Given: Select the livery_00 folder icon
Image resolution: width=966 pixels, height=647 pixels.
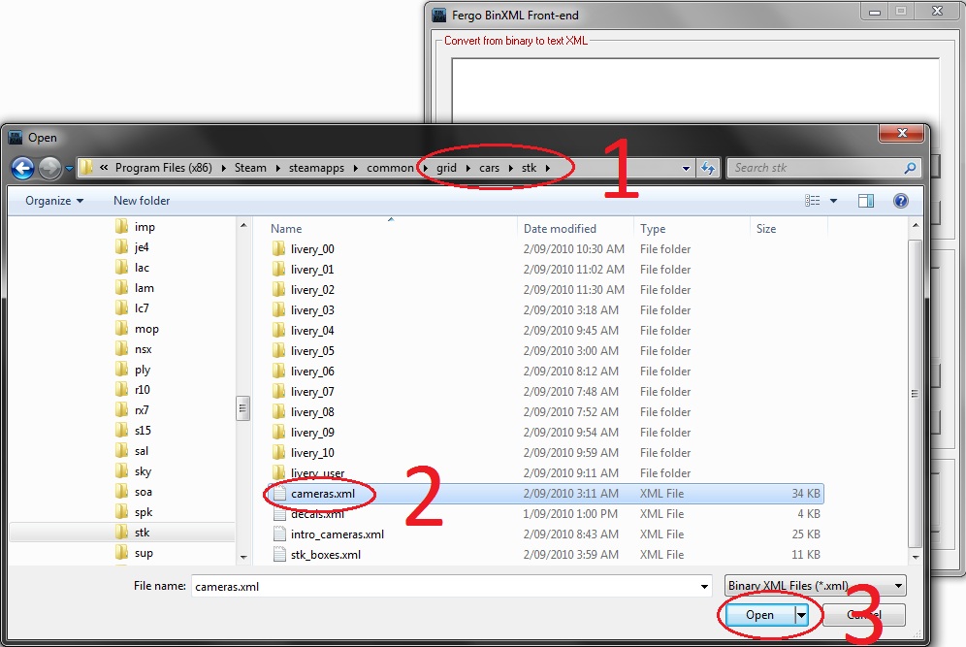Looking at the screenshot, I should click(278, 249).
